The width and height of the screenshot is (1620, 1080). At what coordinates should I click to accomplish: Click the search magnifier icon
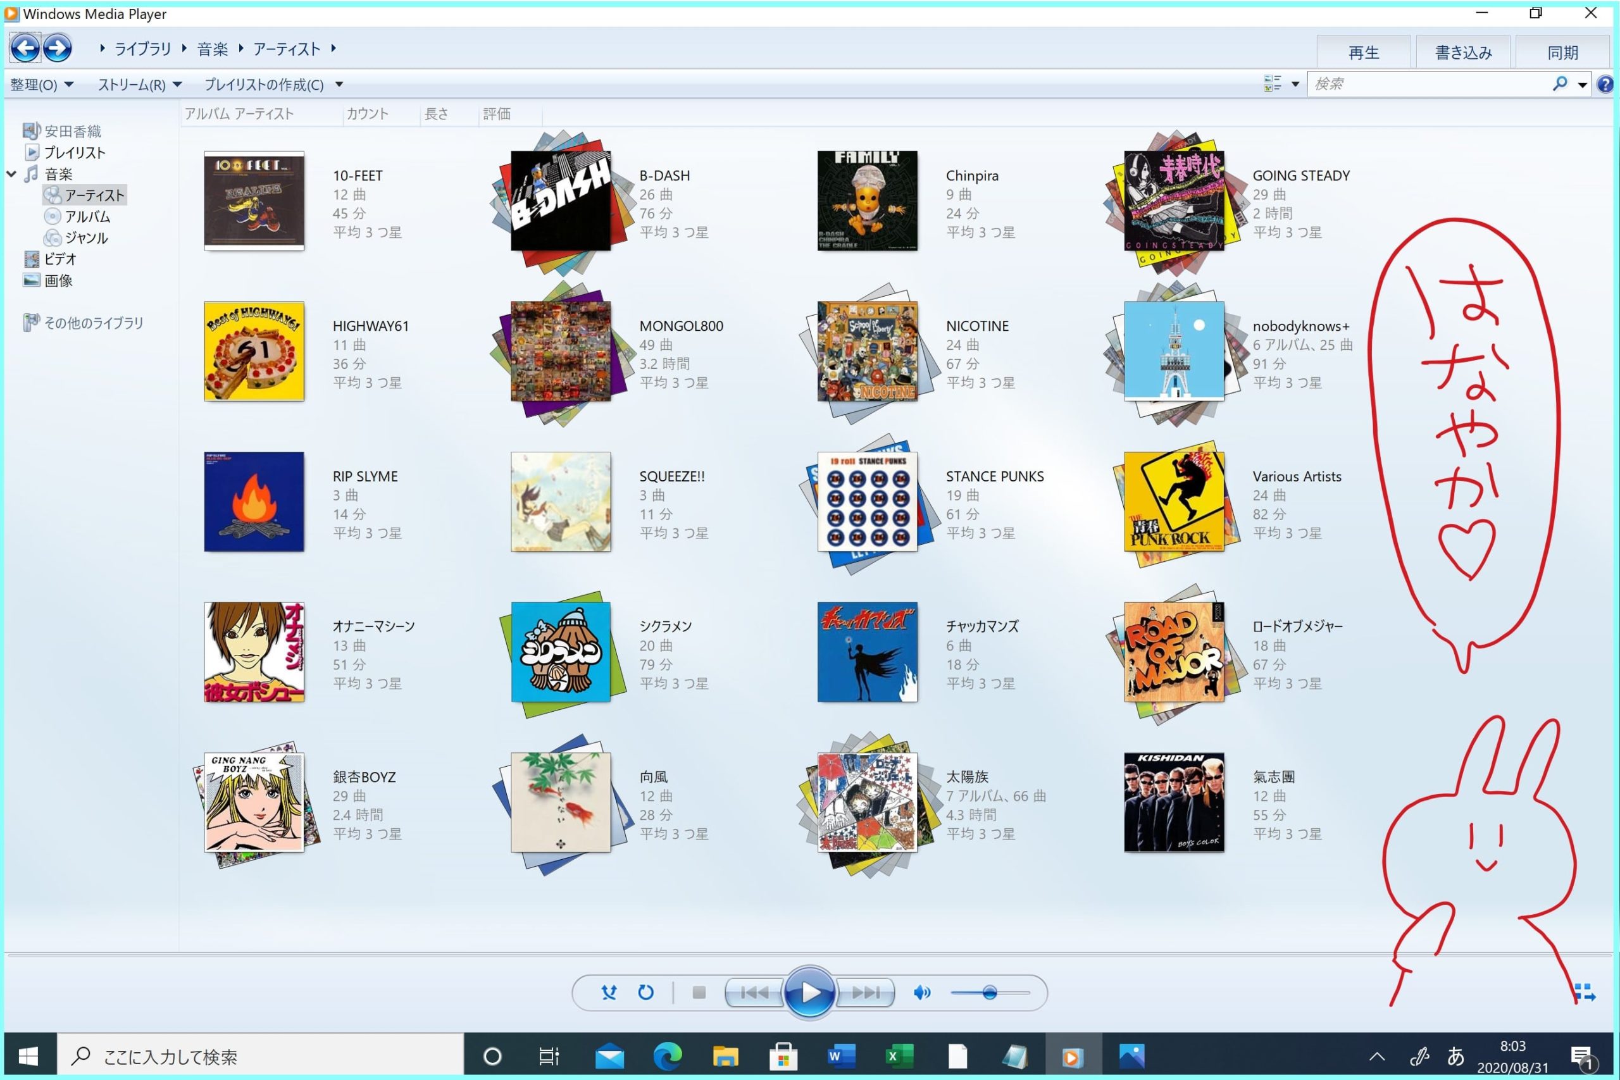coord(1560,84)
